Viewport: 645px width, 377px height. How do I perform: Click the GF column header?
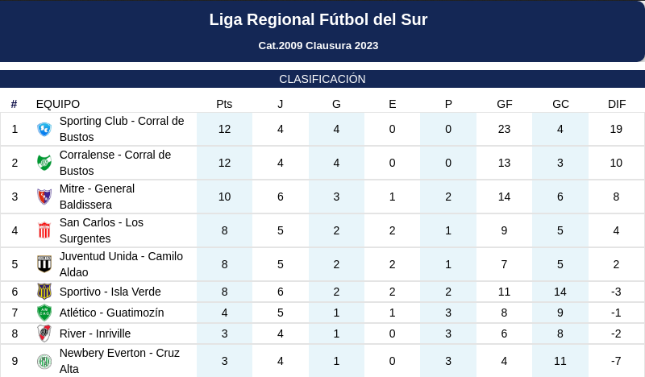coord(505,104)
